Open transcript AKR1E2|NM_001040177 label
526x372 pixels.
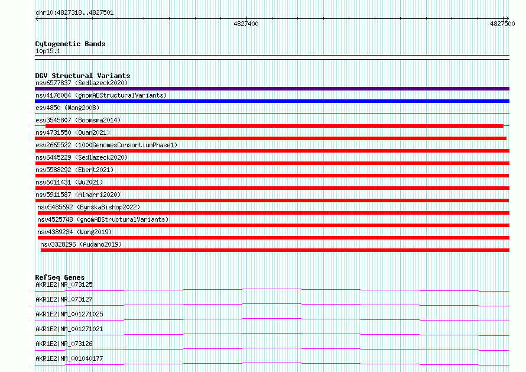(69, 358)
